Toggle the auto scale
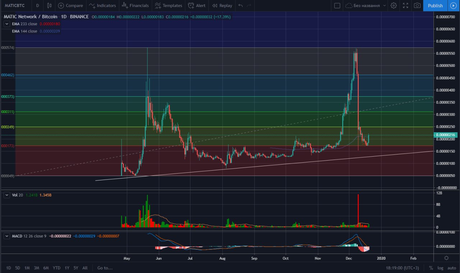This screenshot has width=460, height=273. (451, 268)
